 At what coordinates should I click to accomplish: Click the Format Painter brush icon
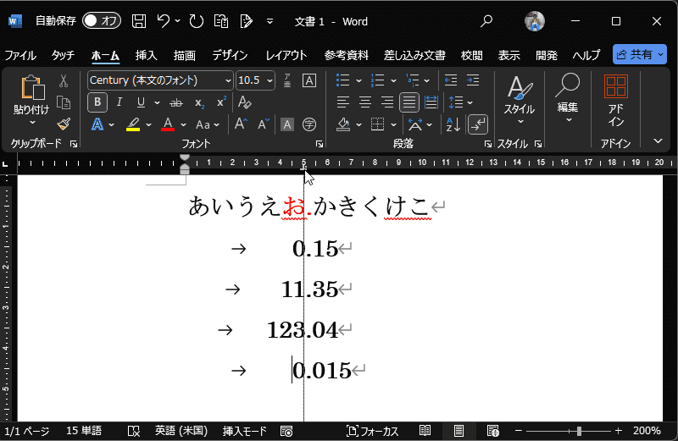[x=64, y=124]
